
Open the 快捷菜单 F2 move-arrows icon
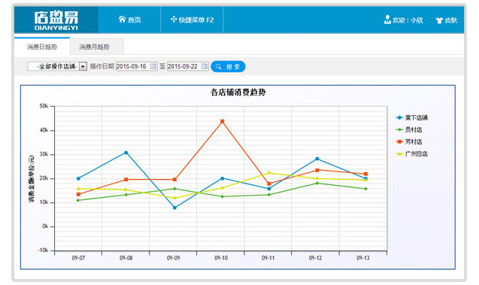pos(174,20)
